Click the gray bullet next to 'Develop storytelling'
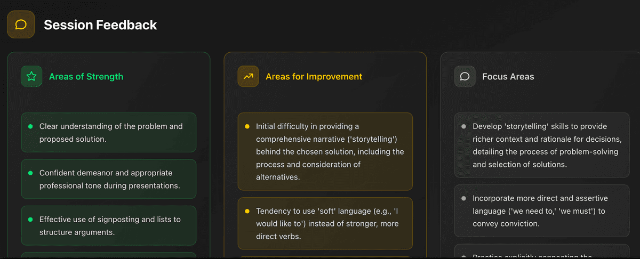This screenshot has height=259, width=640. [463, 126]
